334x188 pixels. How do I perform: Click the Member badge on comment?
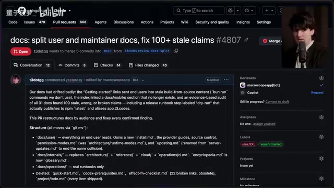[x=212, y=80]
